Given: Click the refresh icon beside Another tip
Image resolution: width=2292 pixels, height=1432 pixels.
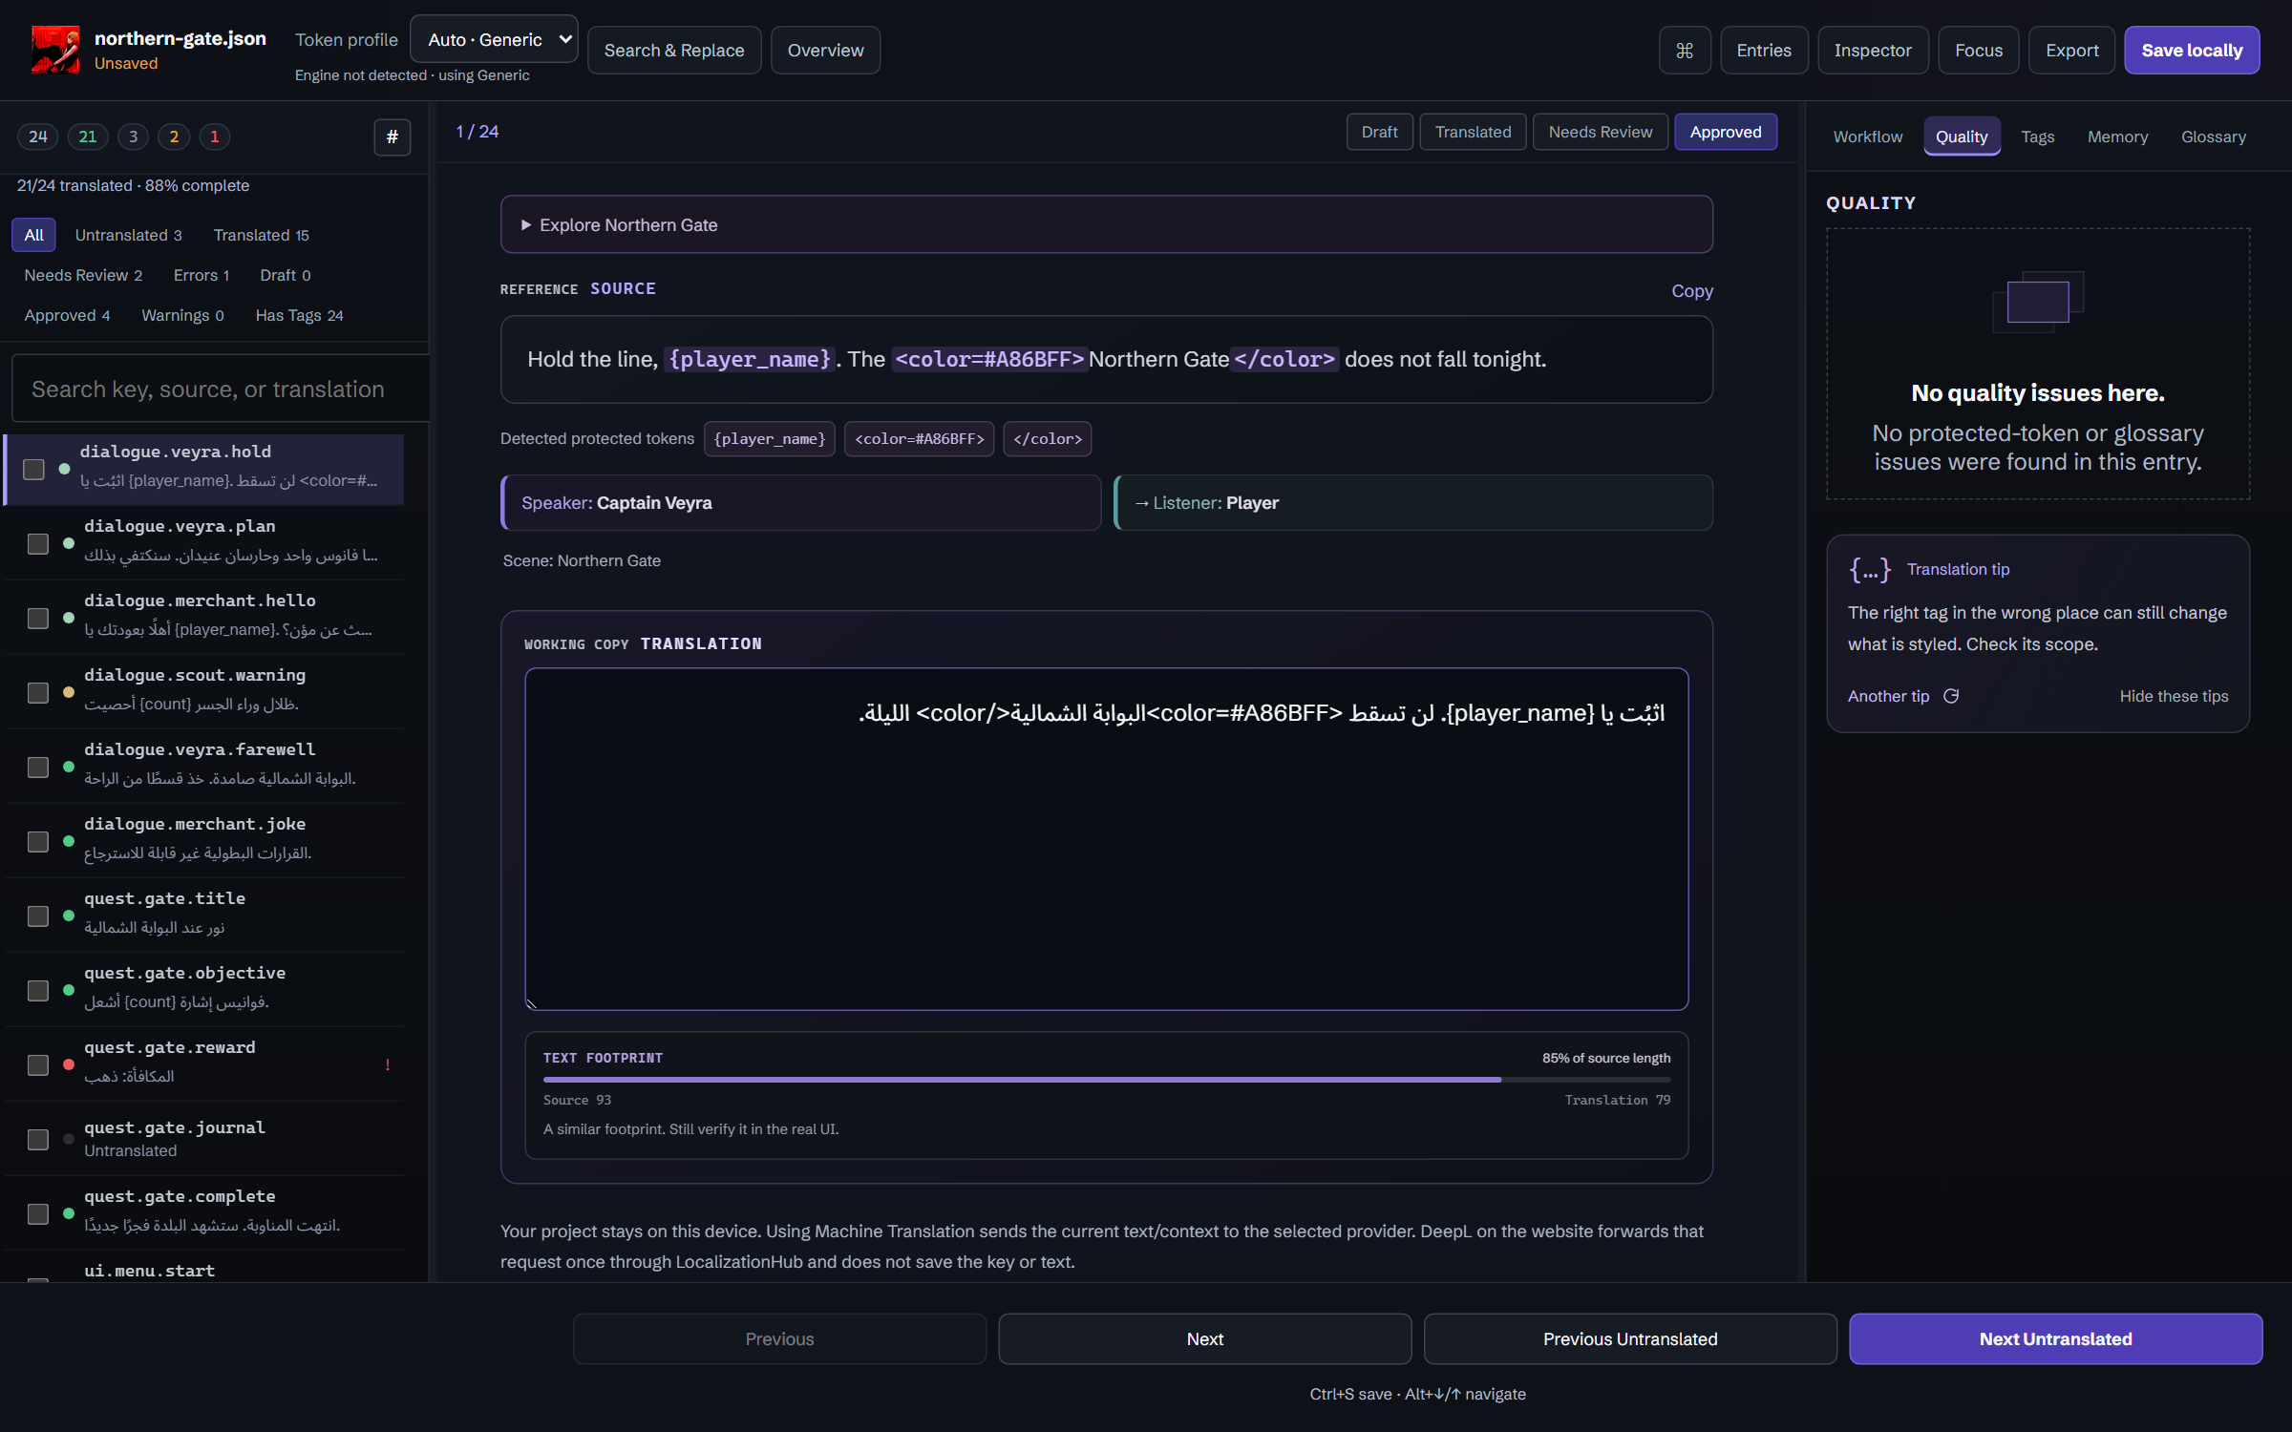Looking at the screenshot, I should pyautogui.click(x=1951, y=696).
